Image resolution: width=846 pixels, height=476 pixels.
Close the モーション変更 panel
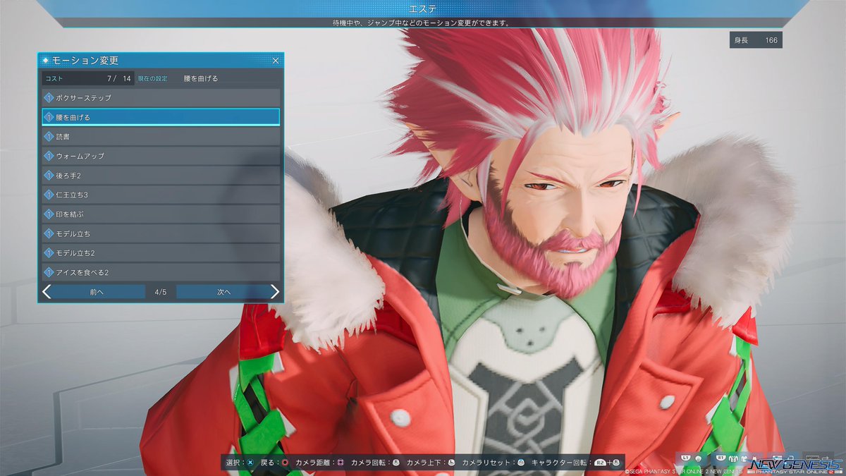coord(276,61)
